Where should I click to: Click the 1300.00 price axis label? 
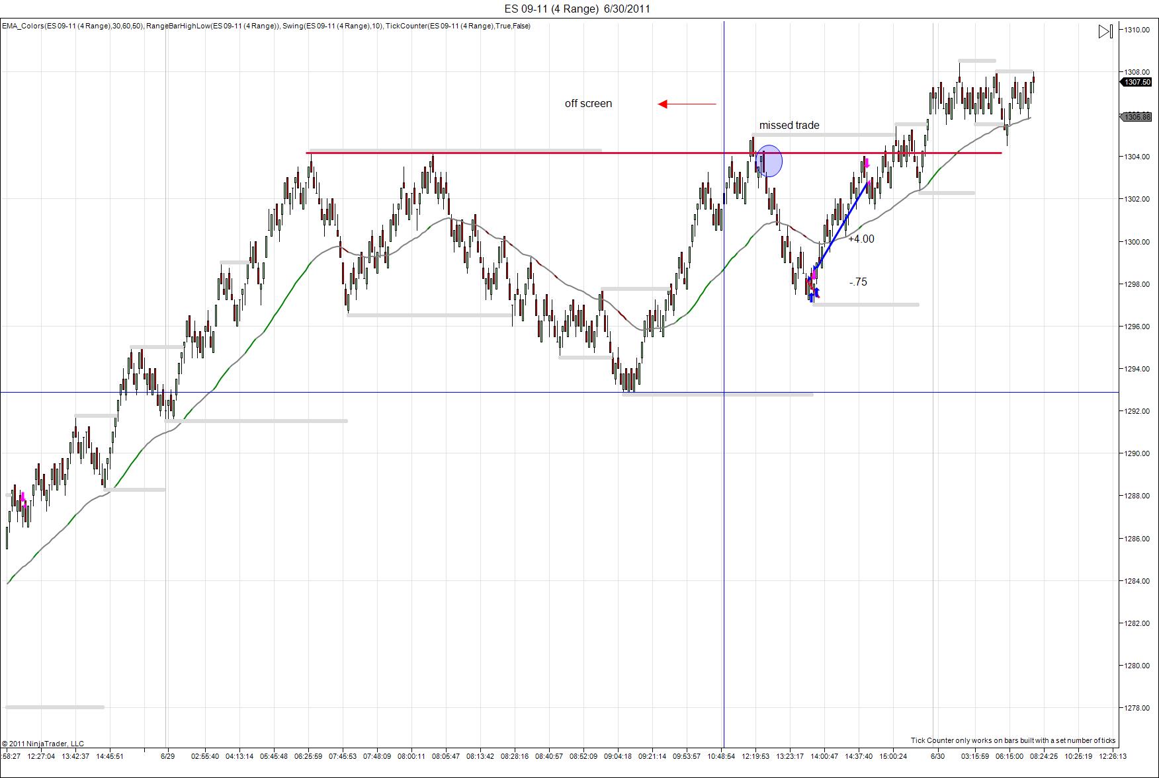click(1137, 242)
